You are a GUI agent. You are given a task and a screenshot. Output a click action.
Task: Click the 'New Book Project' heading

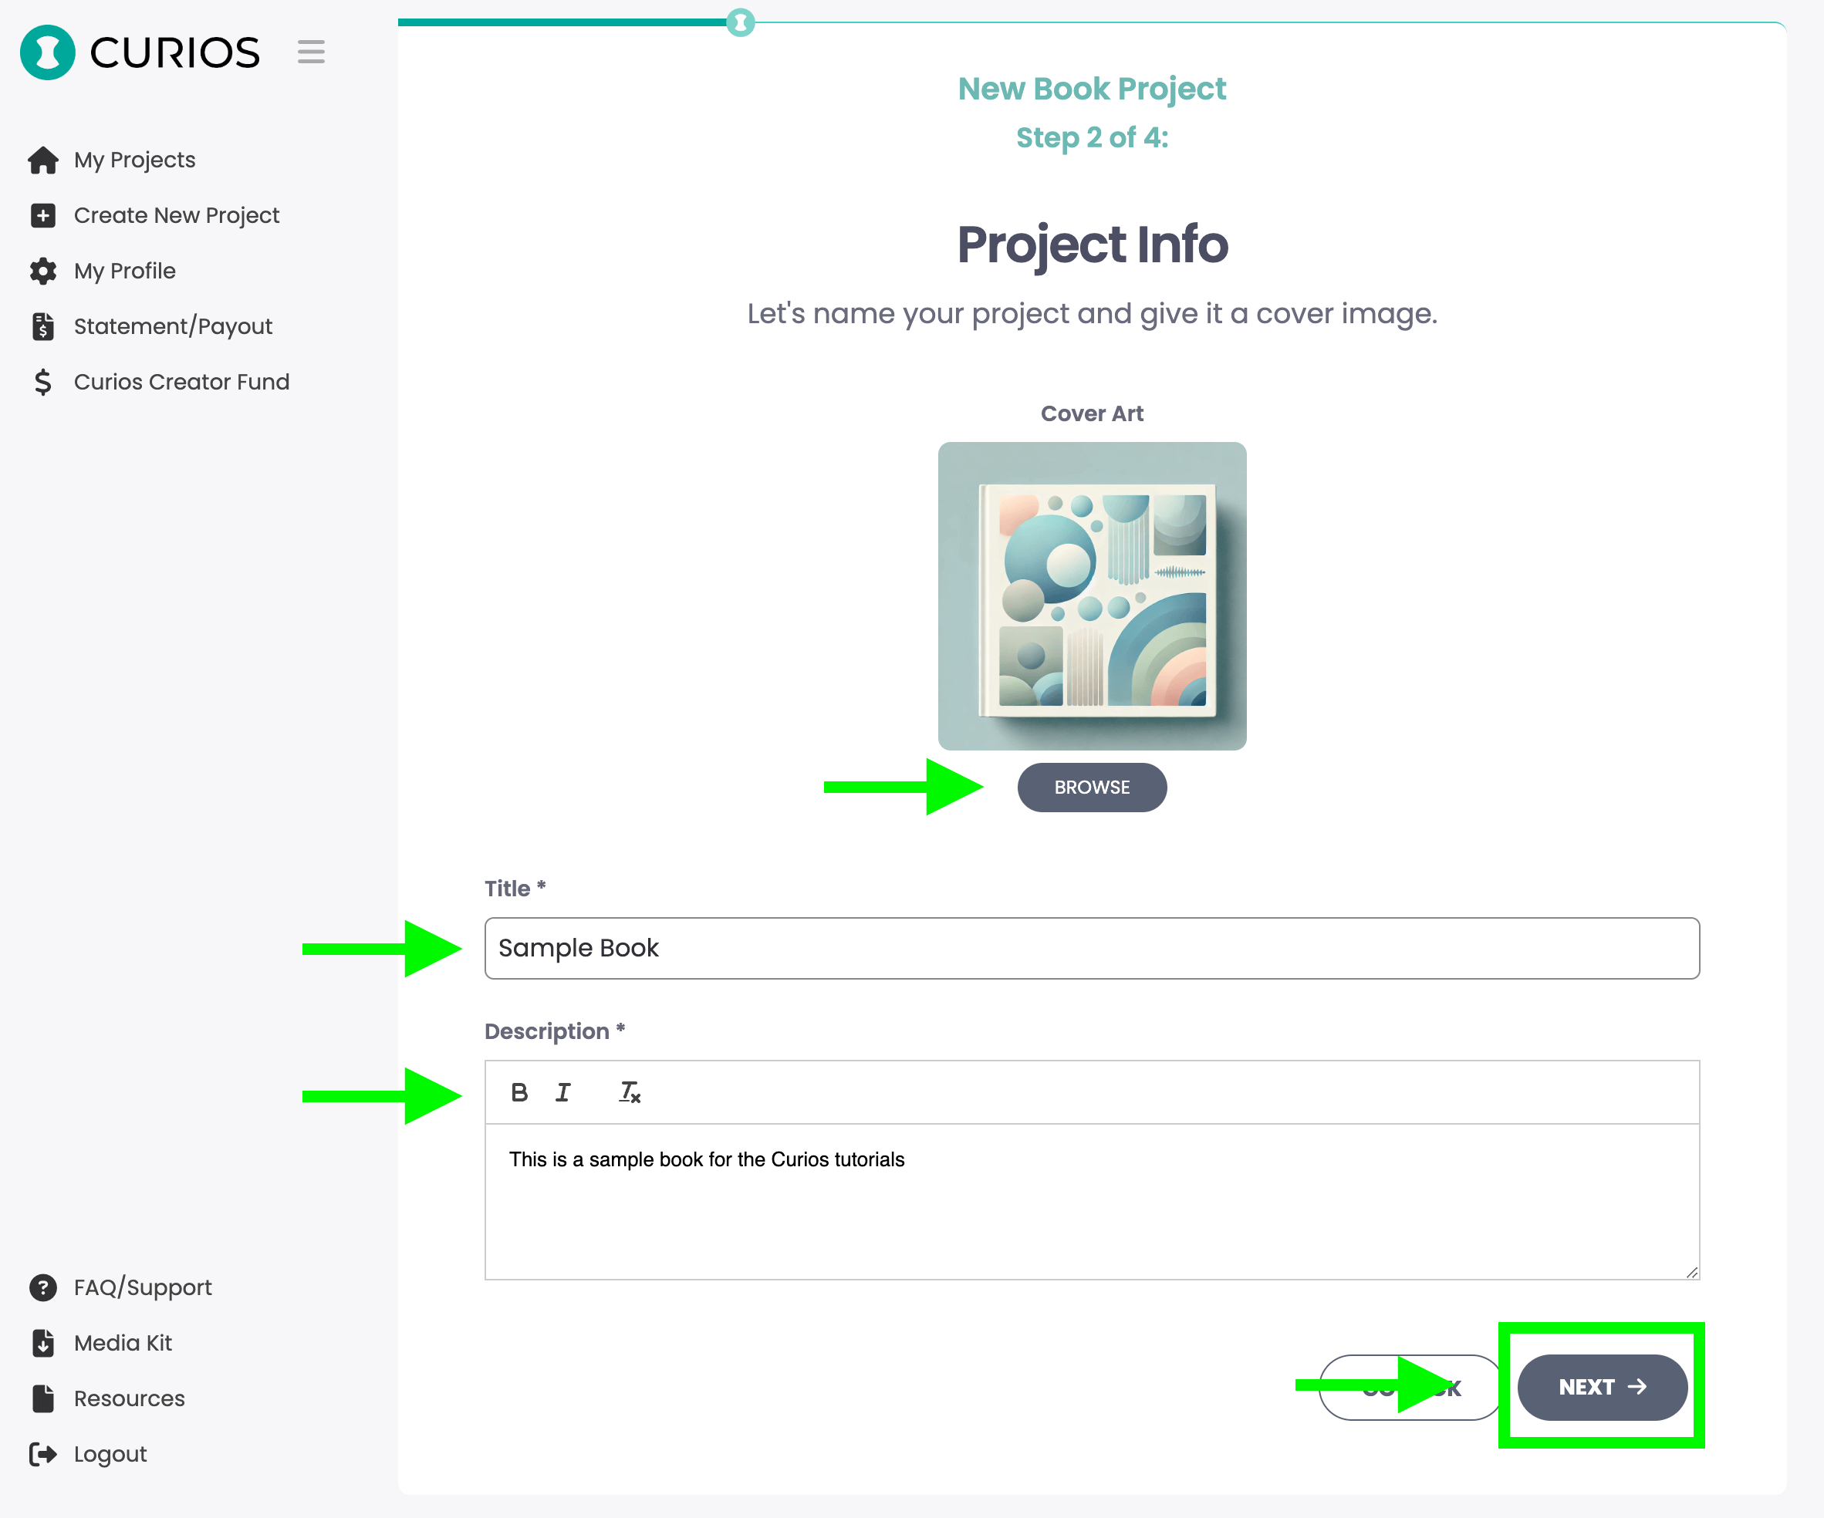[1092, 89]
